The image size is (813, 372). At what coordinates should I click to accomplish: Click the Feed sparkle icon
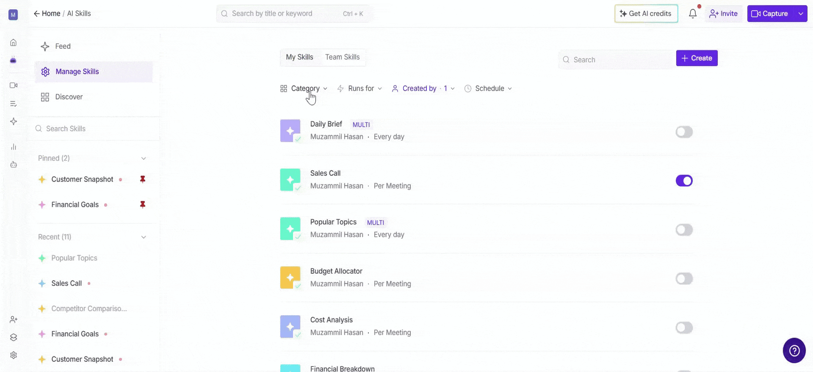pos(45,46)
